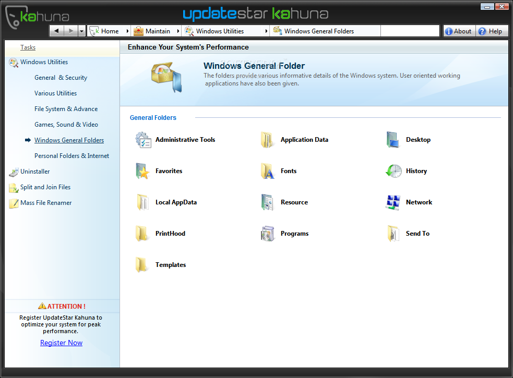This screenshot has height=378, width=513.
Task: Click the About info icon
Action: (x=448, y=31)
